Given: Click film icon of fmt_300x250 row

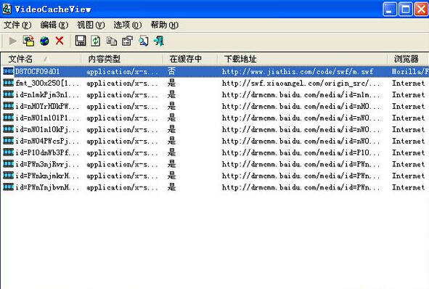Looking at the screenshot, I should (x=8, y=83).
